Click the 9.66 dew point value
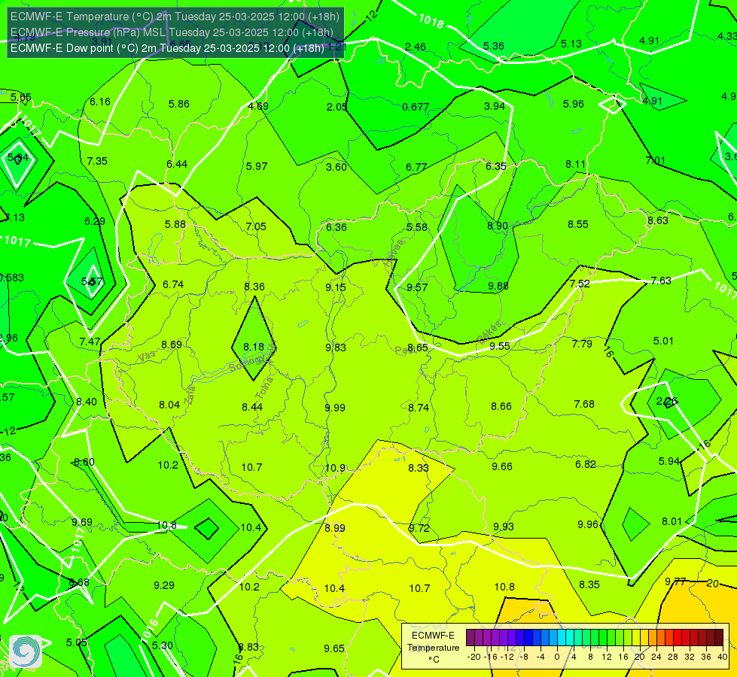The width and height of the screenshot is (737, 677). [x=502, y=466]
